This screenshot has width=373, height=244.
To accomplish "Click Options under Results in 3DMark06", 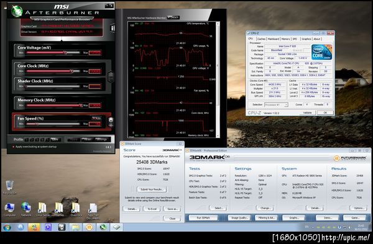I will click(359, 208).
